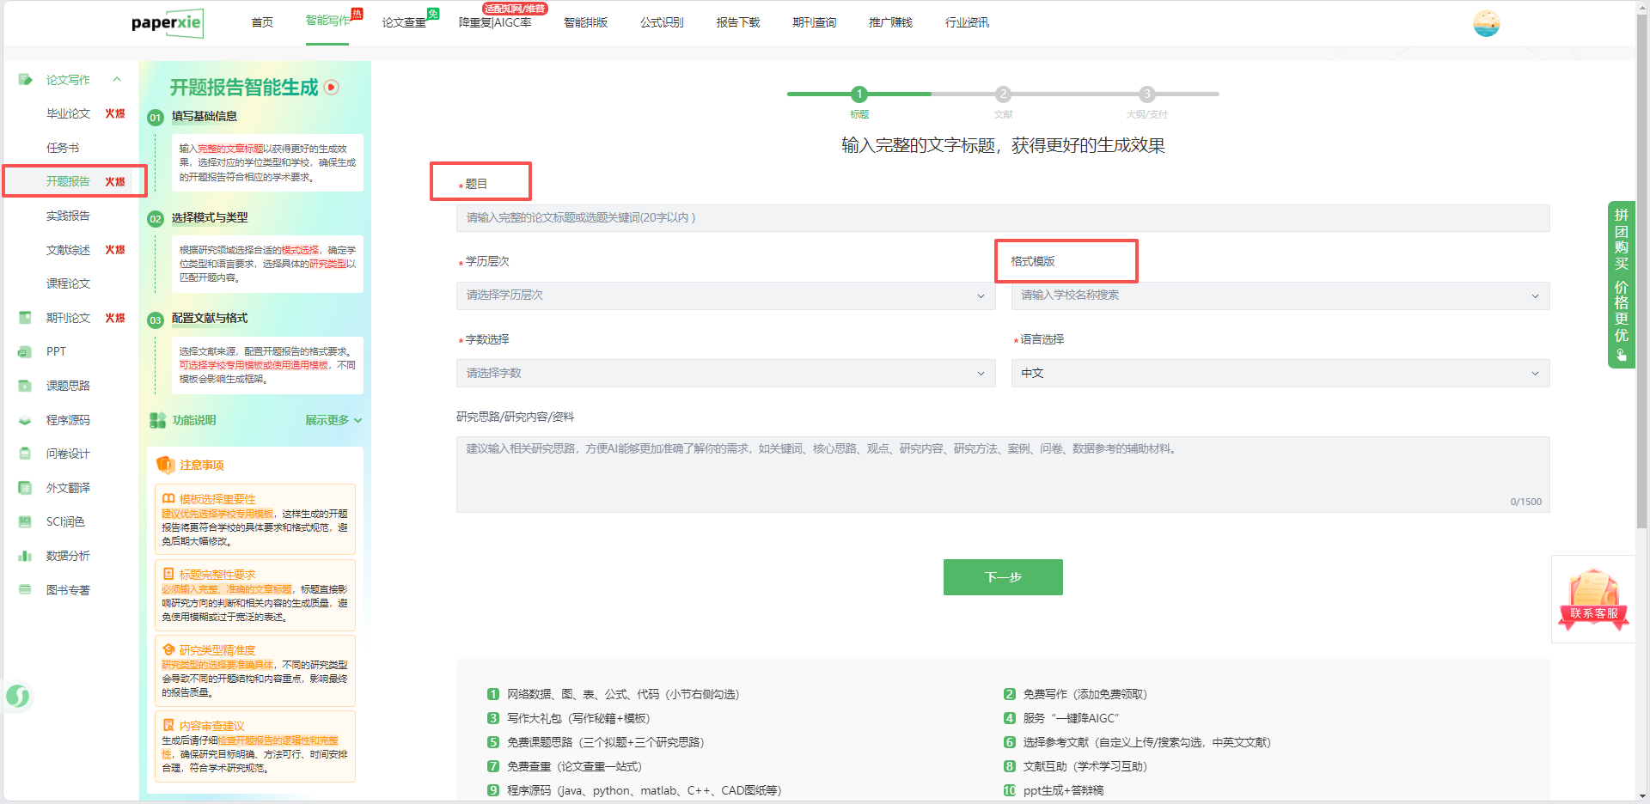Image resolution: width=1650 pixels, height=804 pixels.
Task: Click the paperxie logo
Action: [168, 23]
